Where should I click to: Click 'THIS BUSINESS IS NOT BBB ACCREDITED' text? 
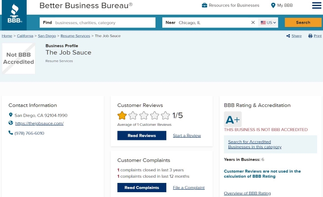click(x=266, y=130)
